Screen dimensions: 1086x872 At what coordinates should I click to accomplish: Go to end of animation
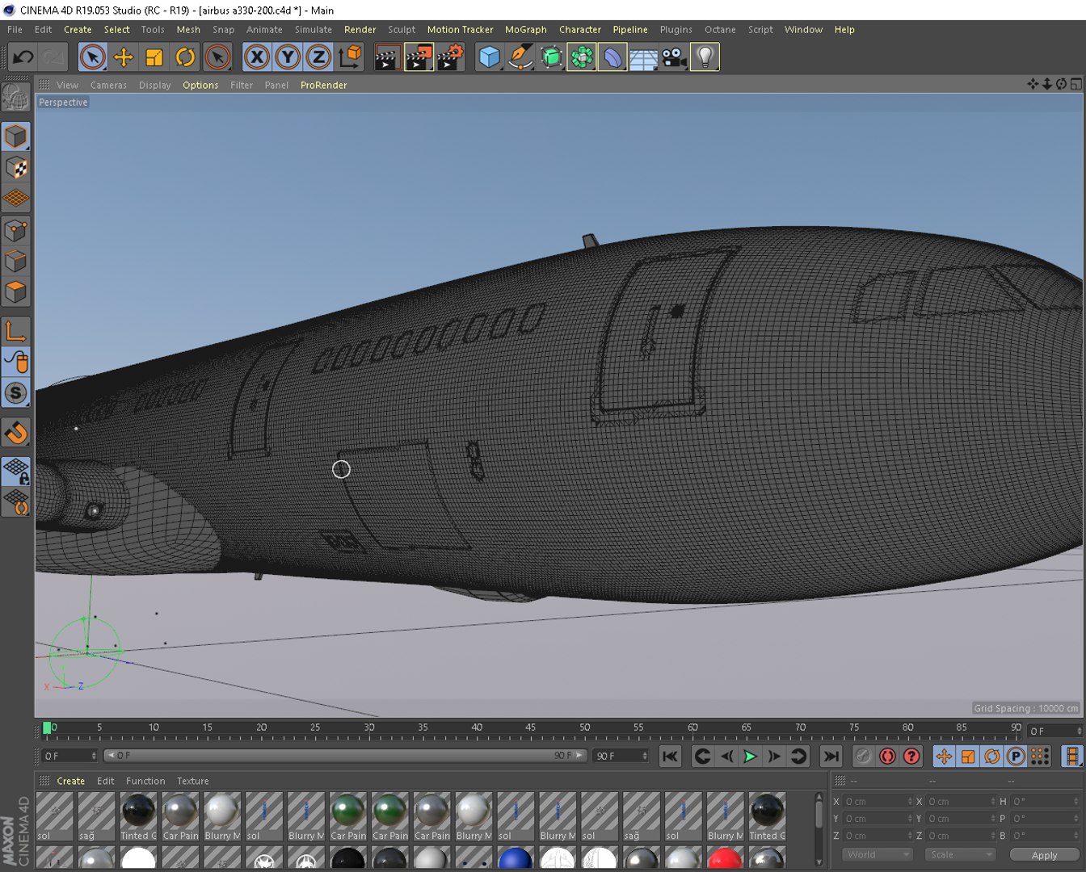831,756
